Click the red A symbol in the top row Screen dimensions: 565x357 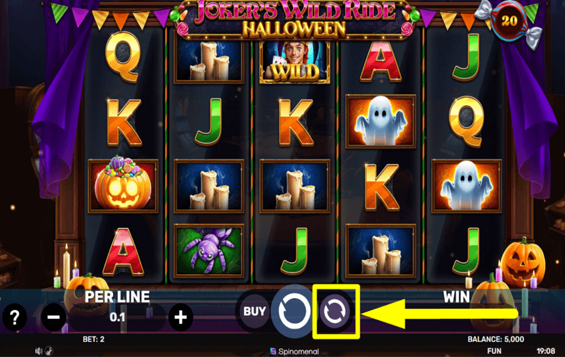(380, 61)
